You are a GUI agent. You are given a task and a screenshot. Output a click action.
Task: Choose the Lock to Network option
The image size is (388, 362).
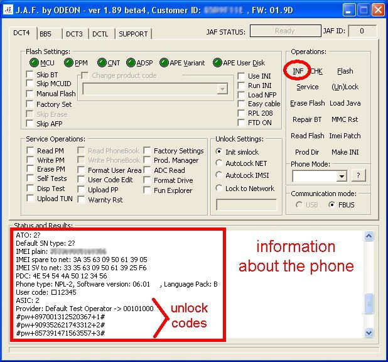(218, 188)
